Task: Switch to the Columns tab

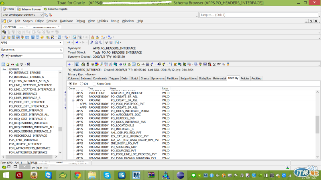Action: tap(73, 78)
